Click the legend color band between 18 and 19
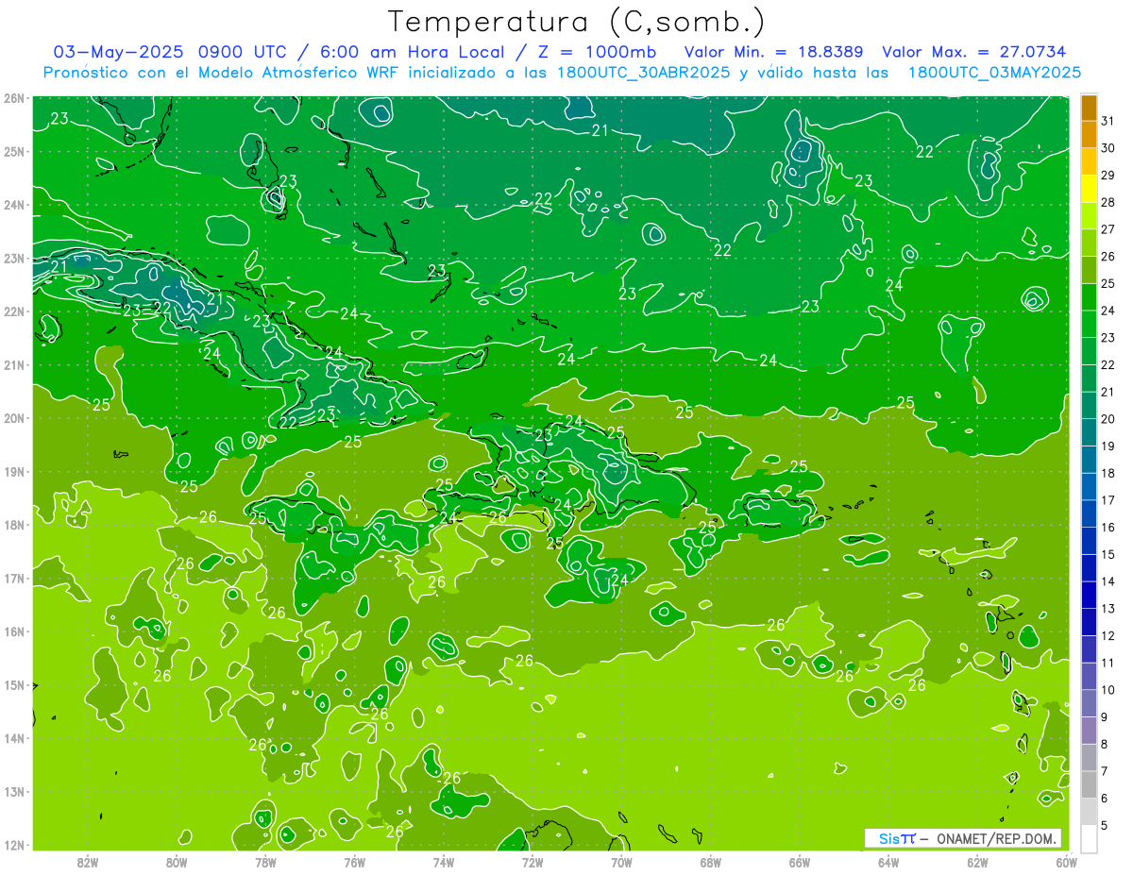 point(1089,460)
